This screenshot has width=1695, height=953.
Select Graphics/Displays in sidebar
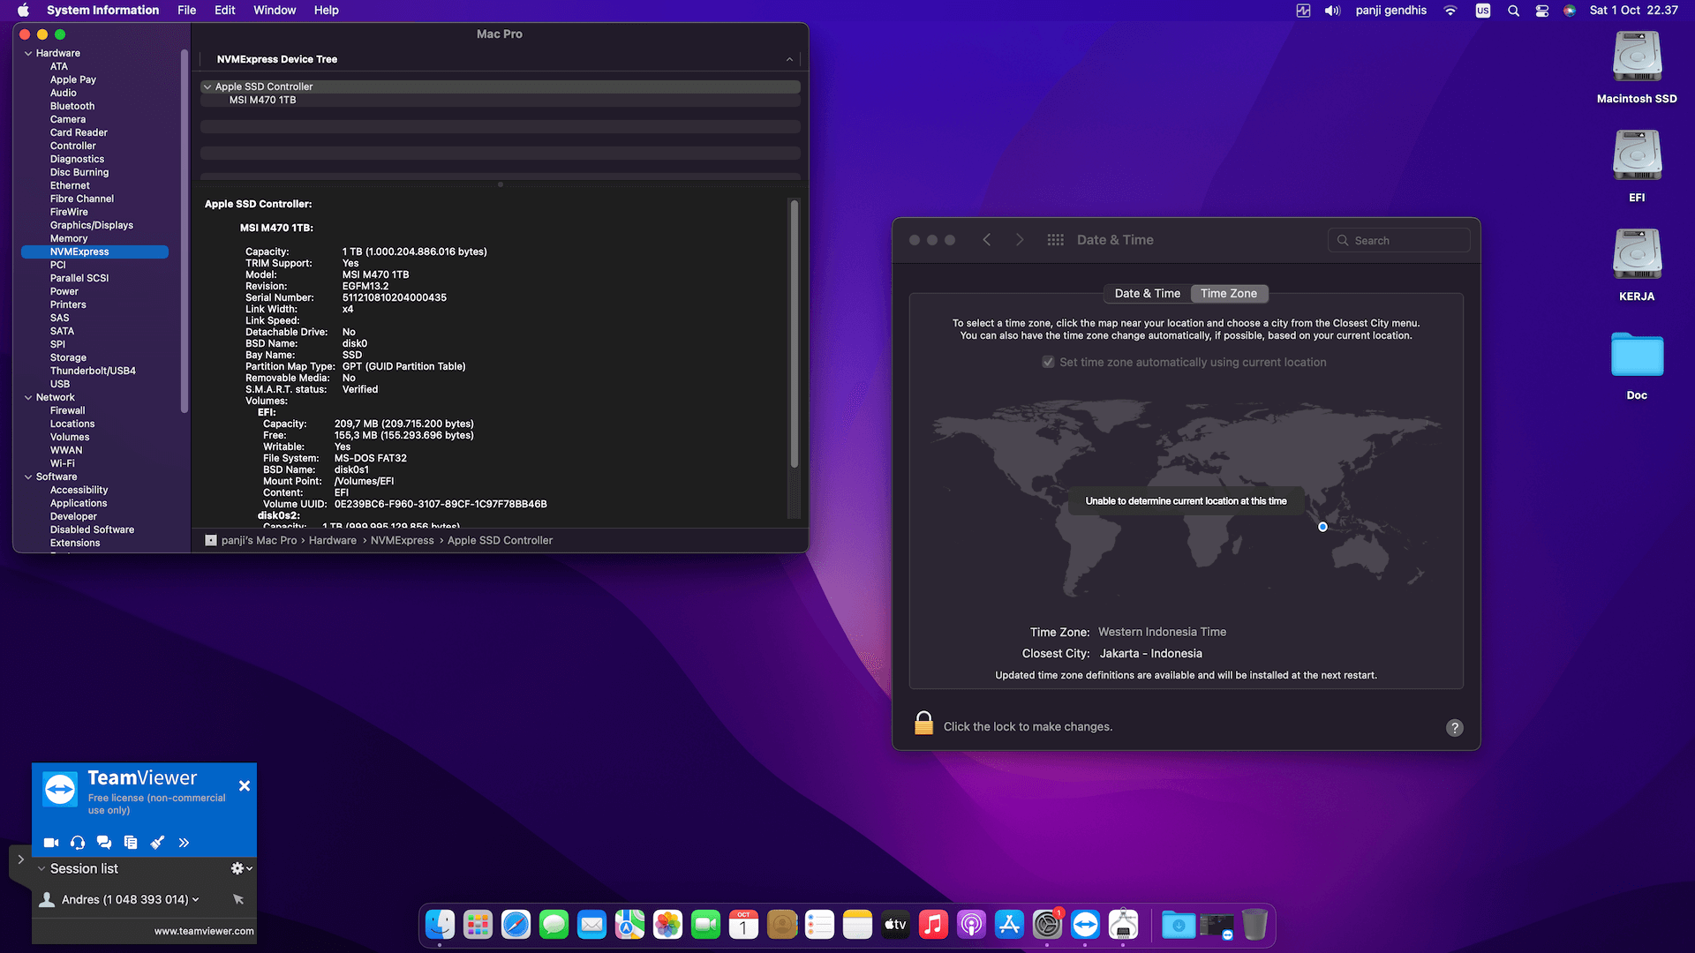coord(92,225)
